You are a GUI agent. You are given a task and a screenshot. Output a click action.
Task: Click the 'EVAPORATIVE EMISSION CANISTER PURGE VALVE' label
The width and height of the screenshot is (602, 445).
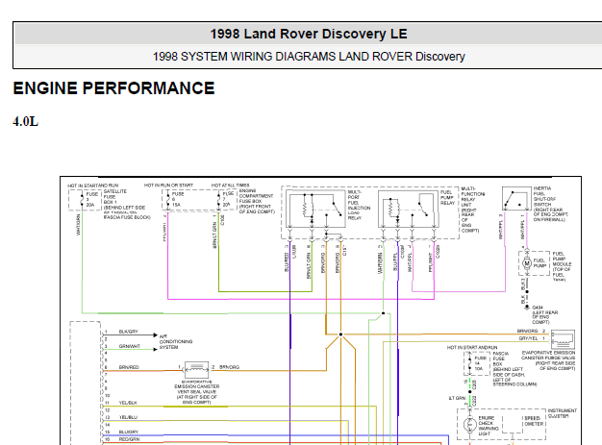(x=548, y=356)
